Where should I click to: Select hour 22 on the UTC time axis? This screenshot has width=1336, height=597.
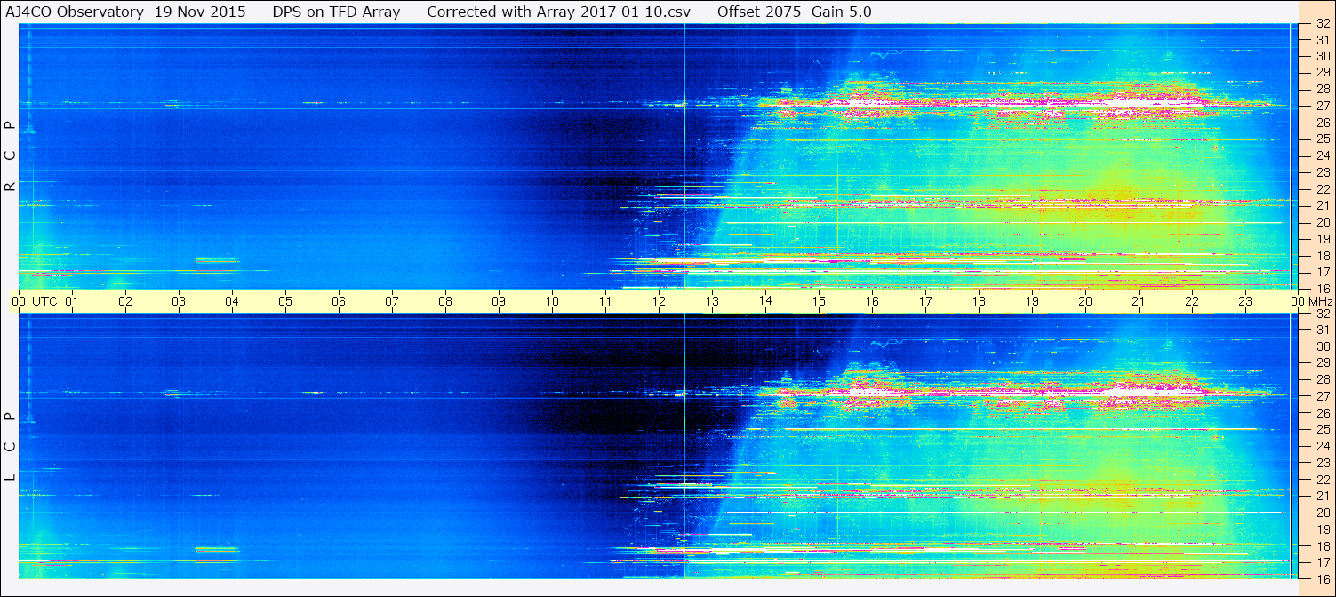click(x=1192, y=301)
